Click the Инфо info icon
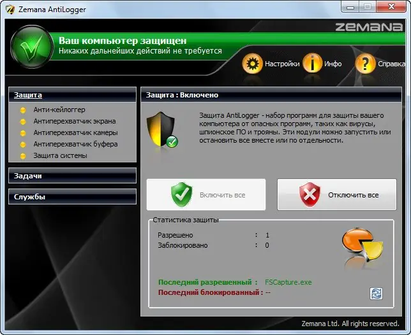The height and width of the screenshot is (335, 411). 312,63
